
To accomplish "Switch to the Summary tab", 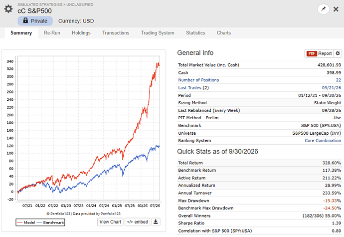I will (21, 33).
